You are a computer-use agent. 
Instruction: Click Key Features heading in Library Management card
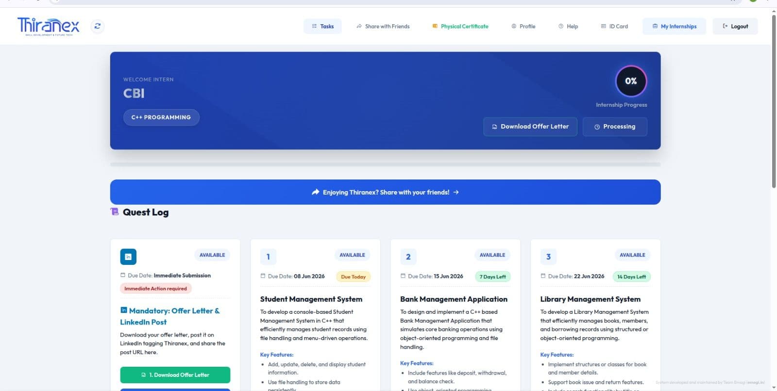tap(557, 355)
